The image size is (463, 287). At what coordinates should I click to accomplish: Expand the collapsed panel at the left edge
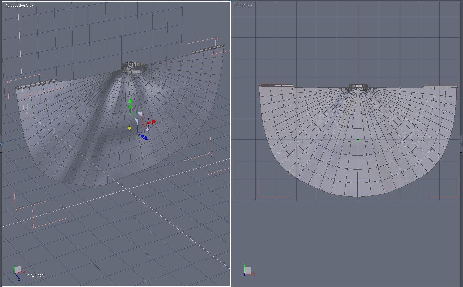(x=1, y=144)
